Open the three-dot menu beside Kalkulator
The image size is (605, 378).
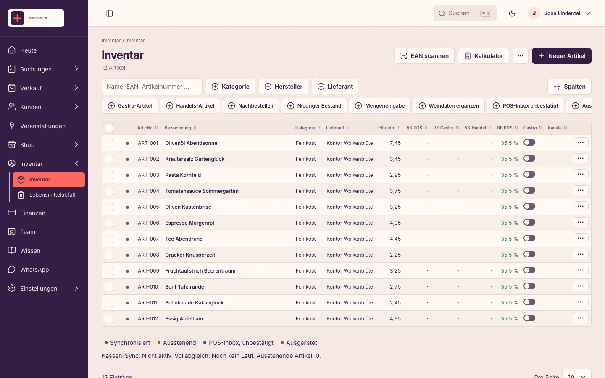pos(521,56)
